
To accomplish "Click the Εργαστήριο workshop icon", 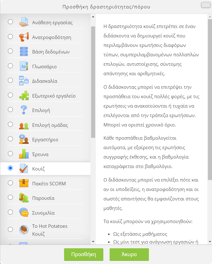I will click(x=24, y=139).
